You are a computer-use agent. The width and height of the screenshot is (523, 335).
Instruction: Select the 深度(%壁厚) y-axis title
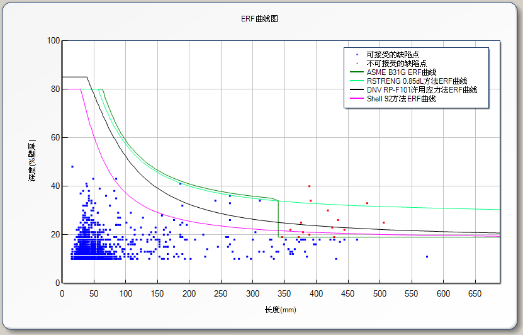(x=31, y=162)
